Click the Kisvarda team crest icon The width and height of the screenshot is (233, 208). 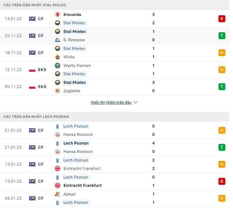point(58,15)
